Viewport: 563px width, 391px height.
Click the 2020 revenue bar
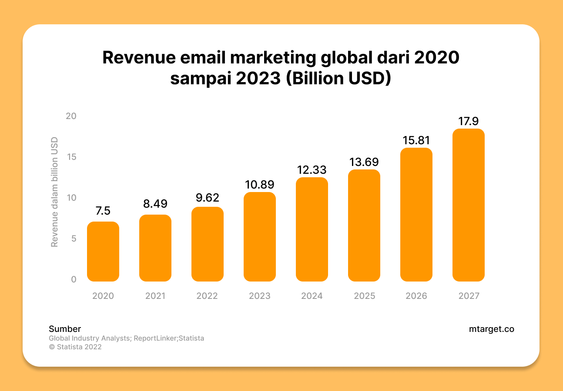pyautogui.click(x=103, y=252)
